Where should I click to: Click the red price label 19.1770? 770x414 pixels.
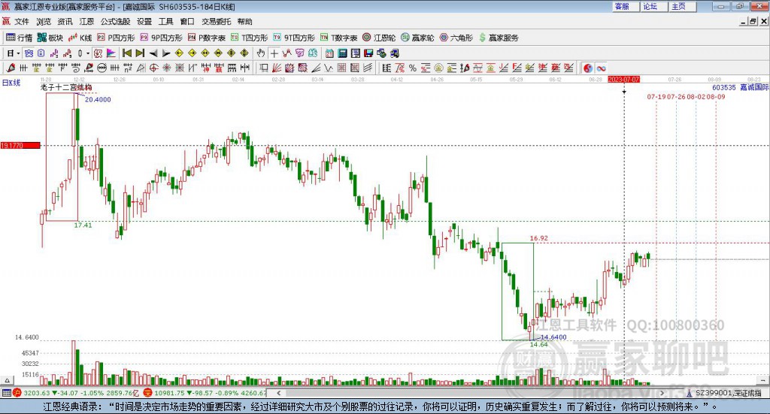20,145
